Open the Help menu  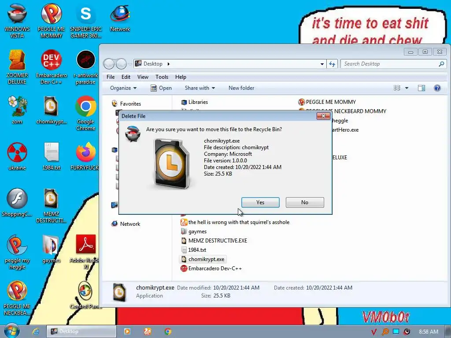coord(181,77)
